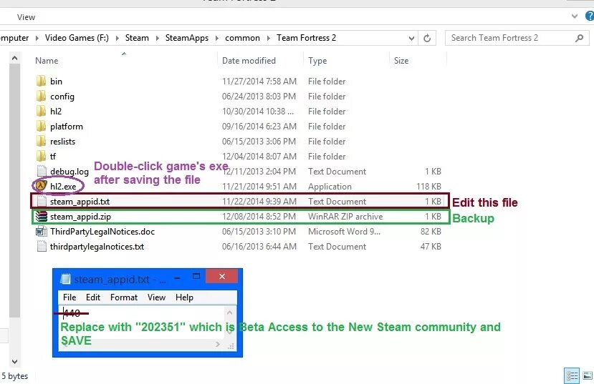594x384 pixels.
Task: Go to SteamApps in breadcrumb path
Action: (187, 38)
